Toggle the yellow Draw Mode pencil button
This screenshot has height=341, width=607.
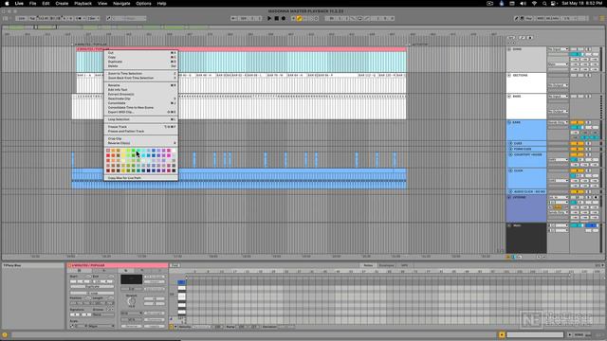coord(300,18)
